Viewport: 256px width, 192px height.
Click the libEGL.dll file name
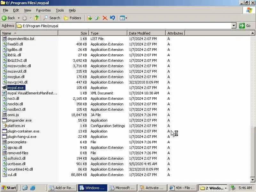coord(14,55)
